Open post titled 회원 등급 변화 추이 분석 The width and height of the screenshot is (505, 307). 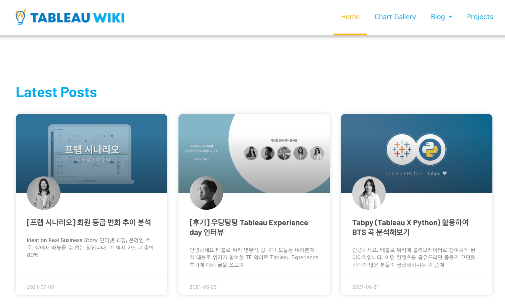pos(89,222)
